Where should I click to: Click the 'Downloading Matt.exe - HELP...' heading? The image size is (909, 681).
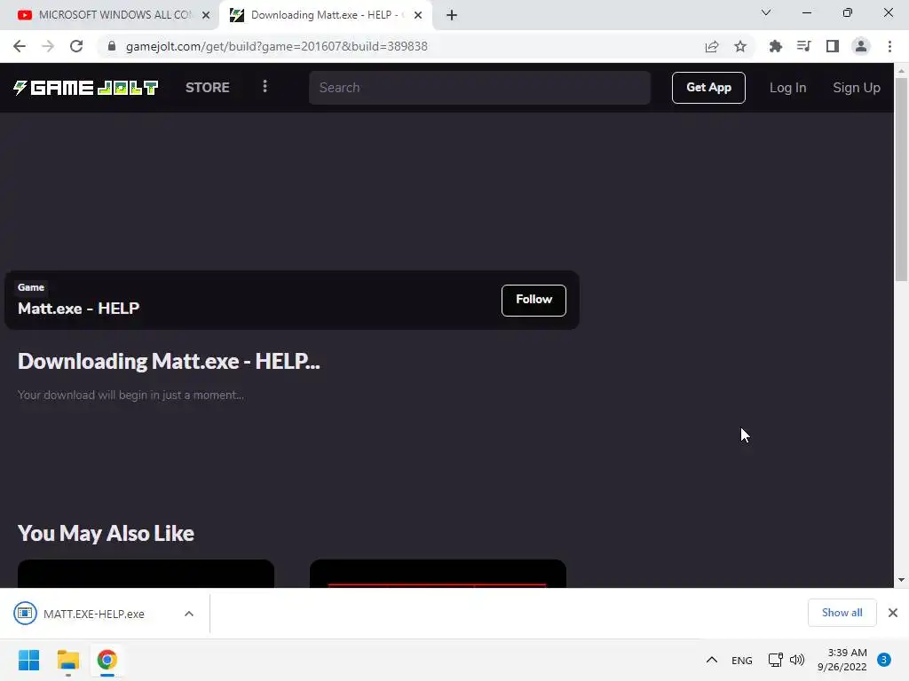(x=169, y=362)
